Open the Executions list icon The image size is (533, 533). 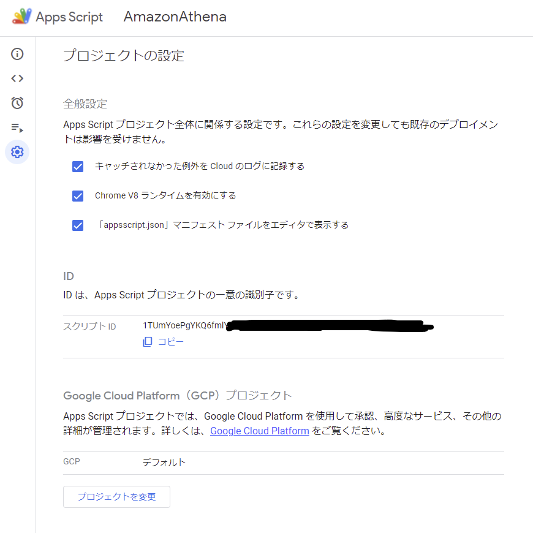pyautogui.click(x=17, y=127)
